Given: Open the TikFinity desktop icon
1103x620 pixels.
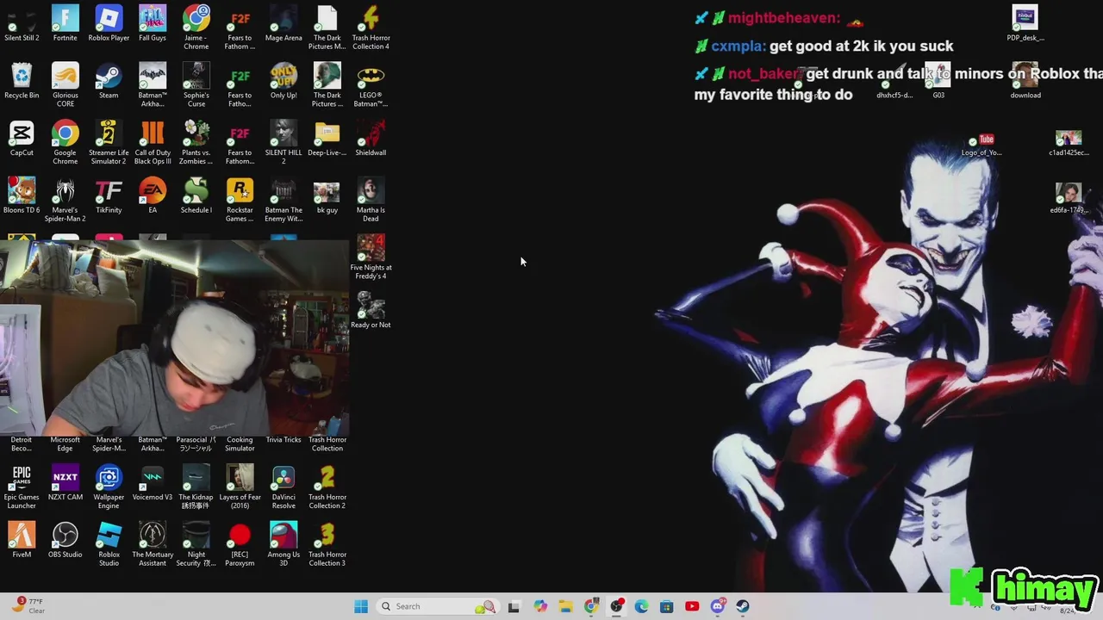Looking at the screenshot, I should click(109, 196).
